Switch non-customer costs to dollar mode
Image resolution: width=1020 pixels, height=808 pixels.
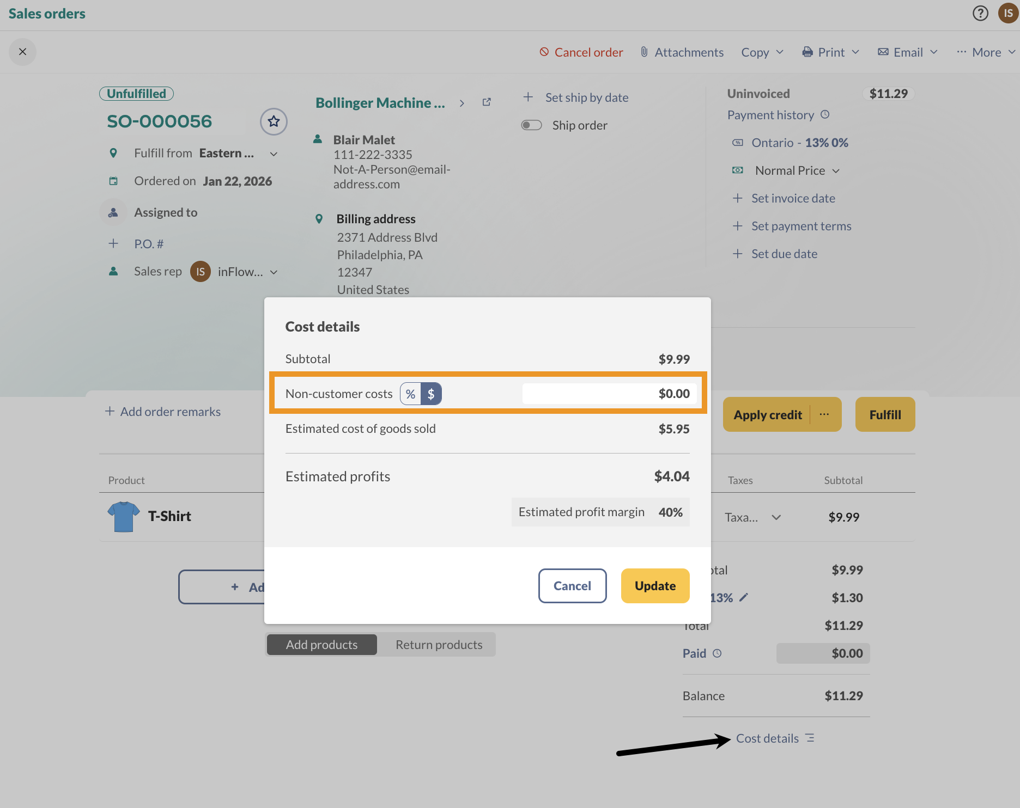[431, 394]
